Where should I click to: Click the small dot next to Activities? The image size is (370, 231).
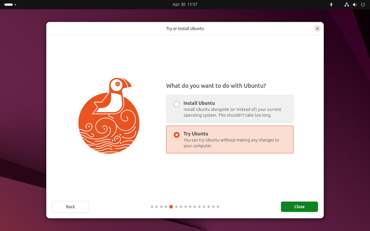click(x=16, y=5)
